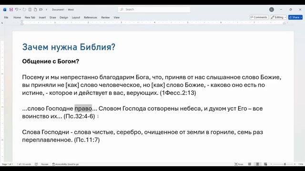
Task: Open the Comments pane button
Action: (259, 17)
